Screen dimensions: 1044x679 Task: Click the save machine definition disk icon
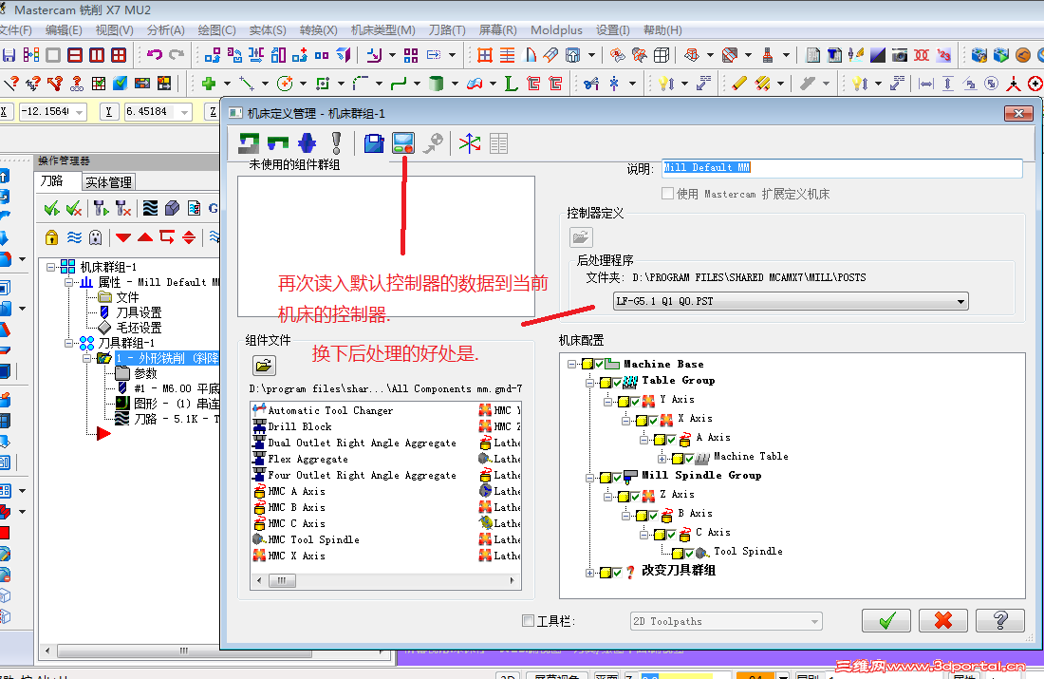click(x=374, y=142)
